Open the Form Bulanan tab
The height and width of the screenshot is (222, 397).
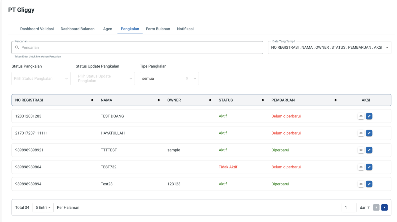pyautogui.click(x=158, y=29)
